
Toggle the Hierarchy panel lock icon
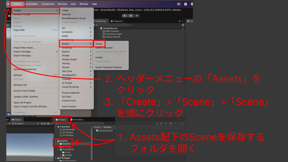pos(180,21)
